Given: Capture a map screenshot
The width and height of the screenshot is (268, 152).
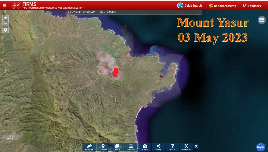Looking at the screenshot, I should click(144, 147).
